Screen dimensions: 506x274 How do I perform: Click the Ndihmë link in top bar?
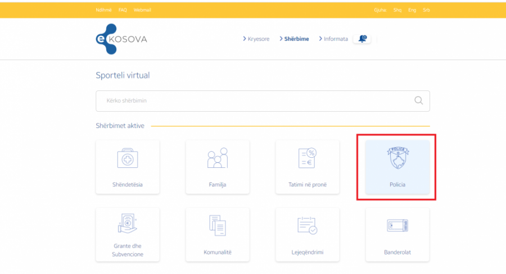click(x=103, y=10)
